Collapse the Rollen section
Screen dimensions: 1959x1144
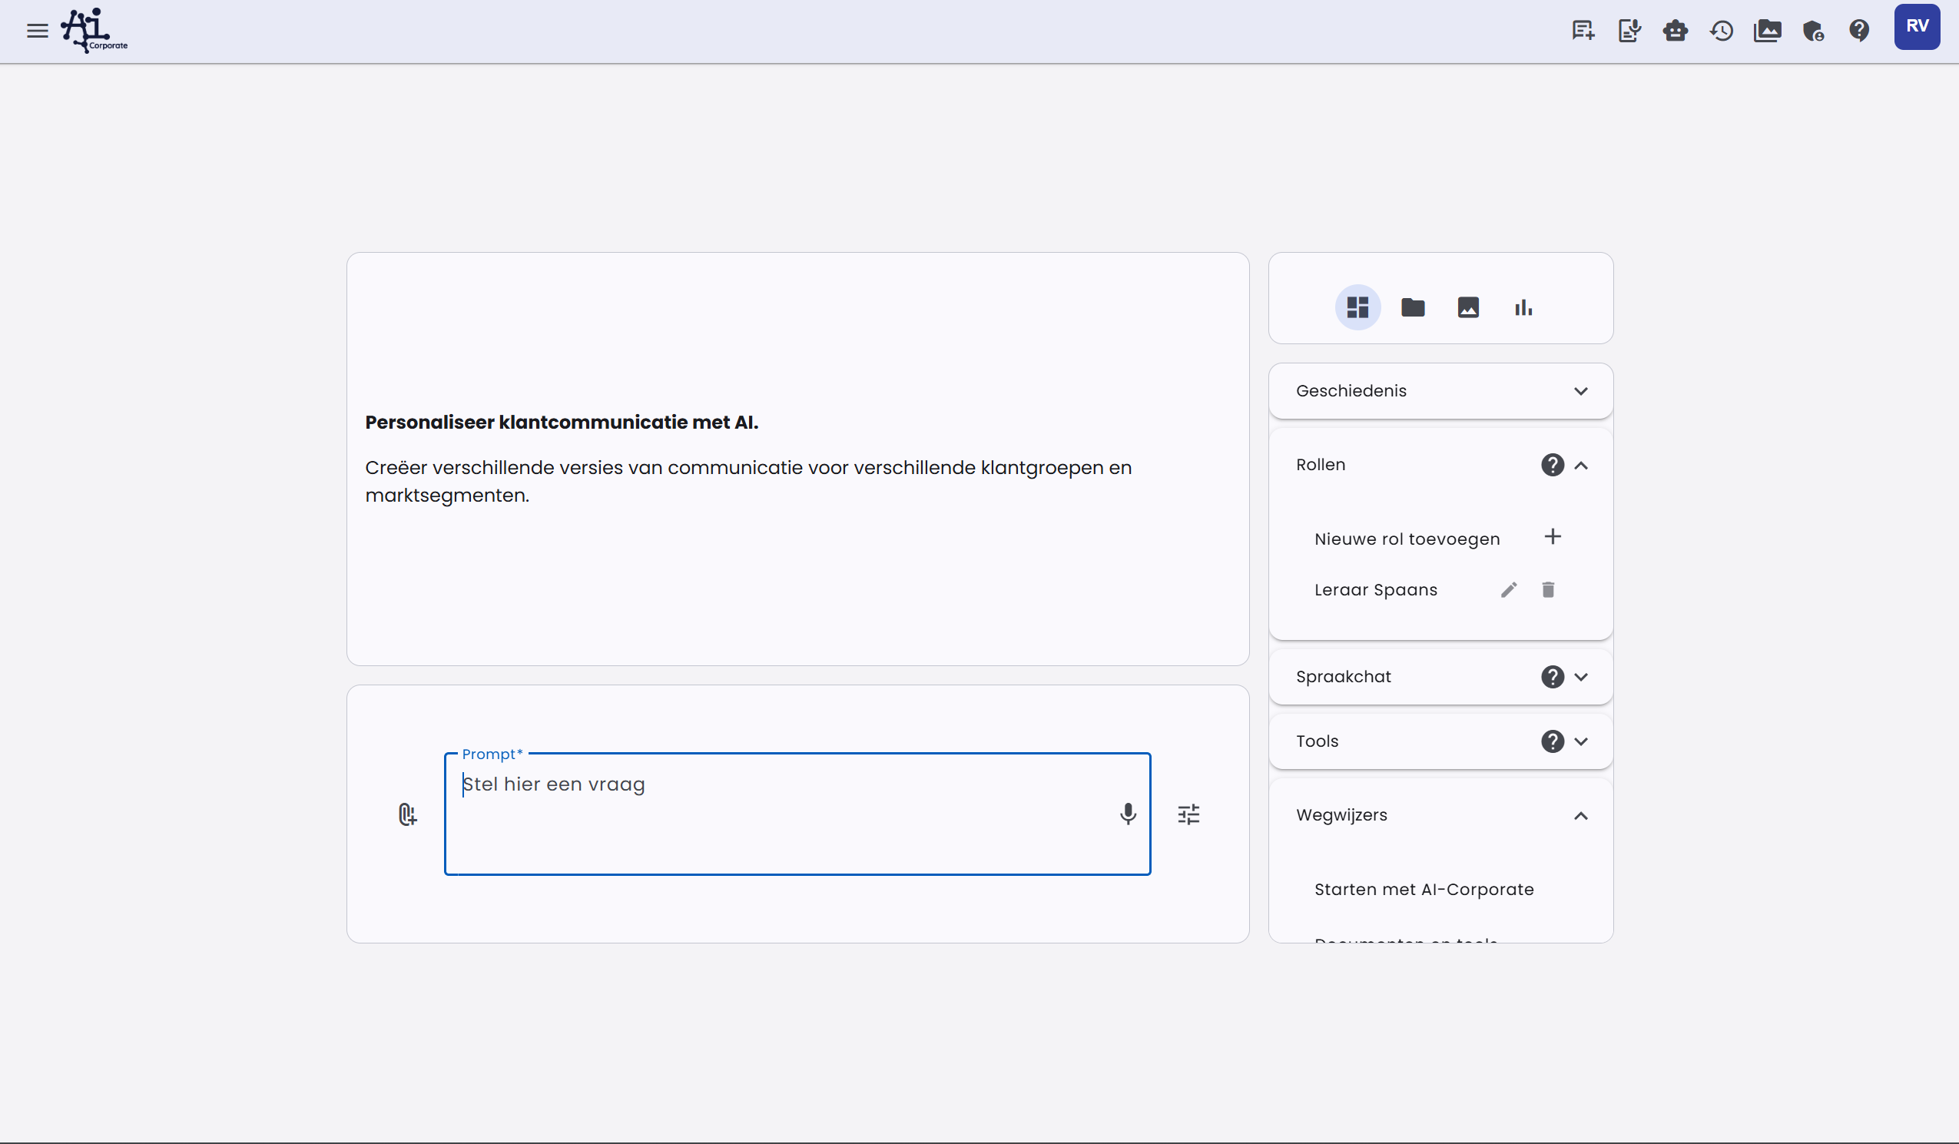(1582, 464)
